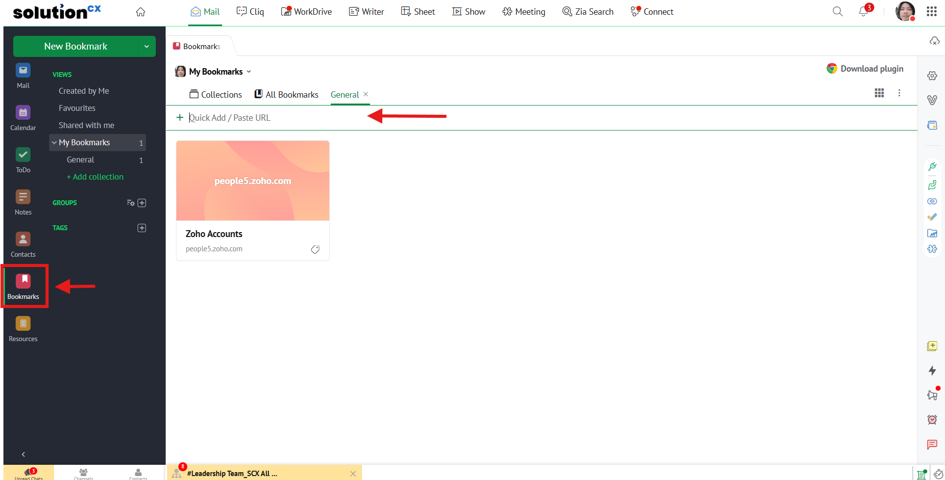Open group settings icon next to GROUPS
The width and height of the screenshot is (945, 480).
pos(130,203)
